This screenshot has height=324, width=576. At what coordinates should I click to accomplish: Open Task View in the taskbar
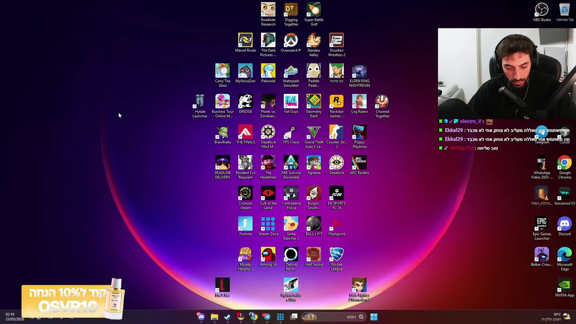294,317
